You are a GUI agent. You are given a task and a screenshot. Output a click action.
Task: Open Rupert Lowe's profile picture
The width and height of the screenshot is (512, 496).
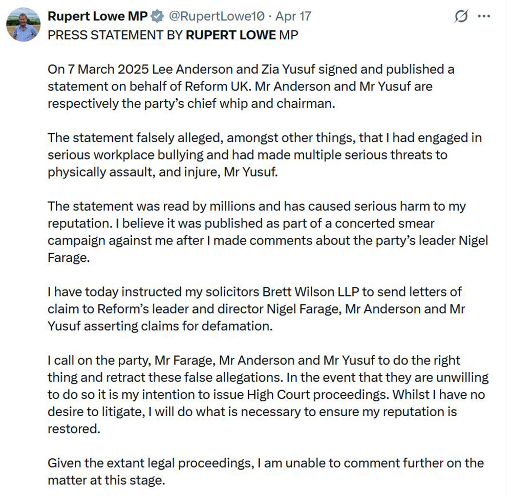[x=24, y=25]
